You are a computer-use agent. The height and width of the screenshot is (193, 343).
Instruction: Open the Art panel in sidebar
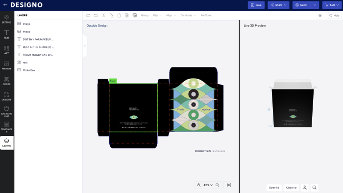click(x=6, y=50)
